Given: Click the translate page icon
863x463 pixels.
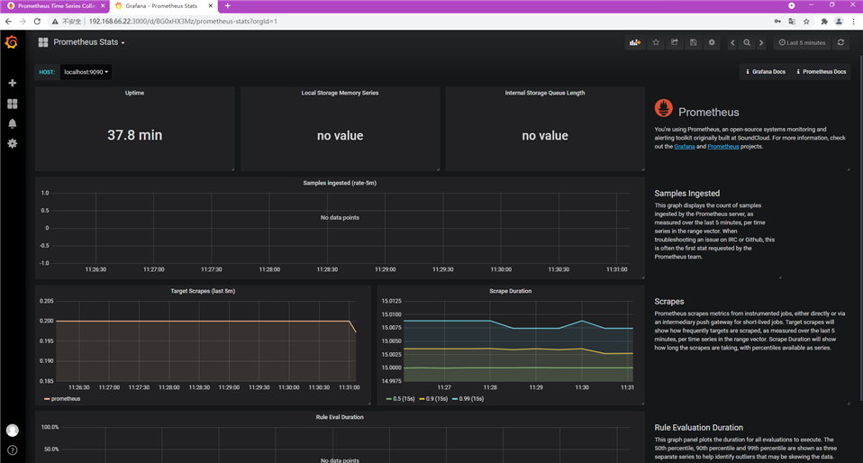Looking at the screenshot, I should [792, 22].
